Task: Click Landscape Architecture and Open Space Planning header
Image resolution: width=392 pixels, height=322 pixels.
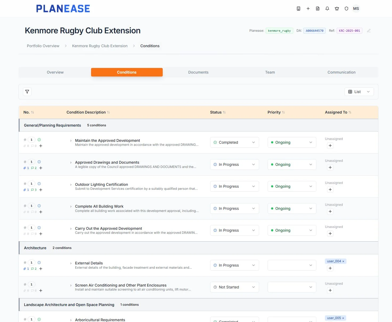Action: pyautogui.click(x=198, y=305)
